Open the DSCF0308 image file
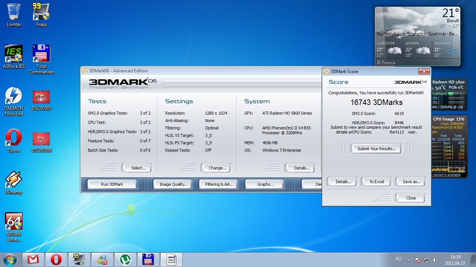 [42, 142]
